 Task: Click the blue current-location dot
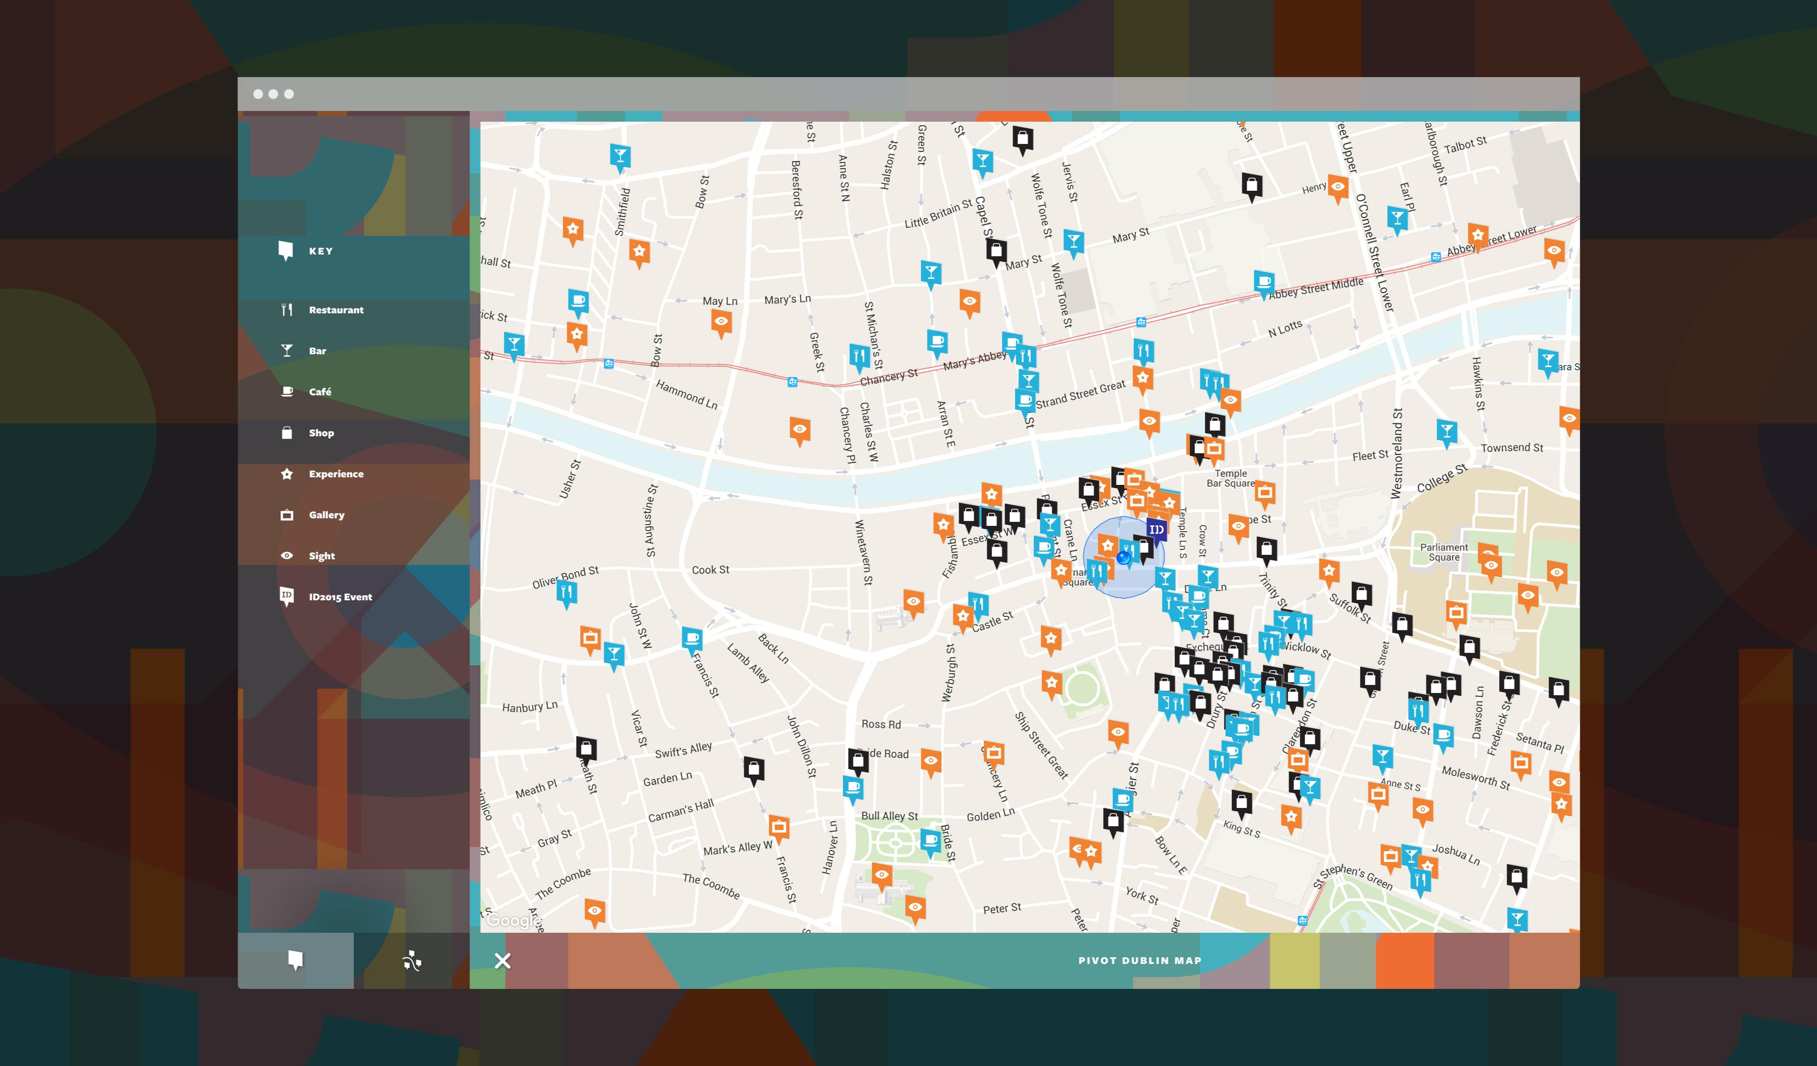[1123, 557]
